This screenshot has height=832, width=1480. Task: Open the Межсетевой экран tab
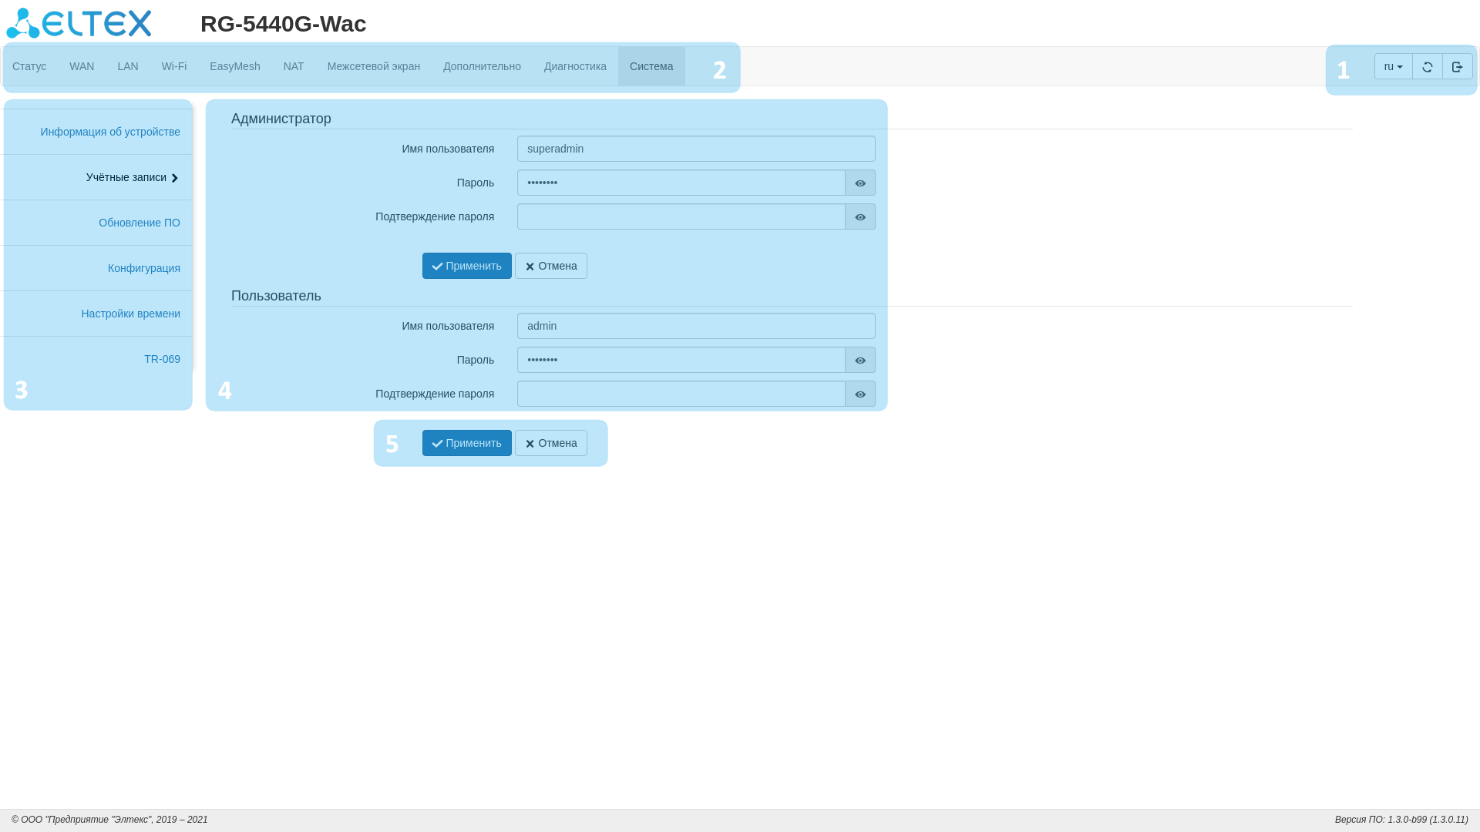pos(373,67)
